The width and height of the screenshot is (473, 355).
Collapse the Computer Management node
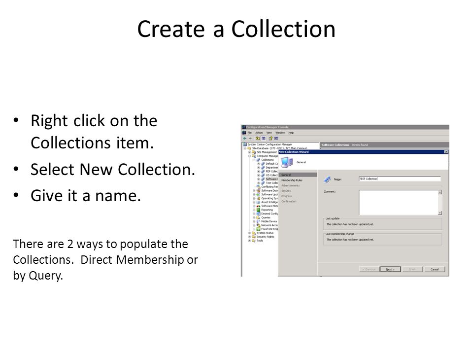249,156
